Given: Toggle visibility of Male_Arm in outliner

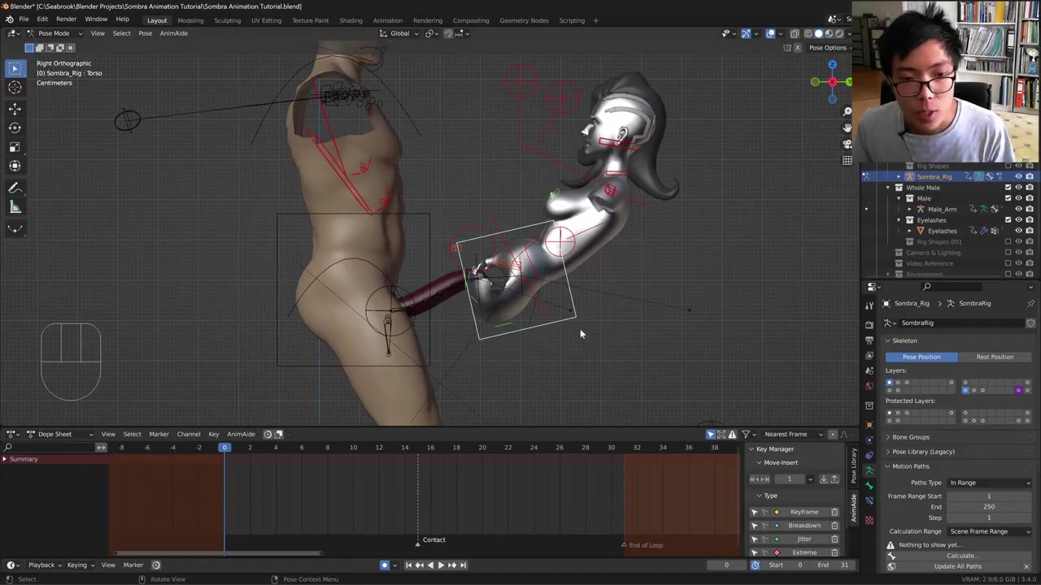Looking at the screenshot, I should click(1018, 209).
